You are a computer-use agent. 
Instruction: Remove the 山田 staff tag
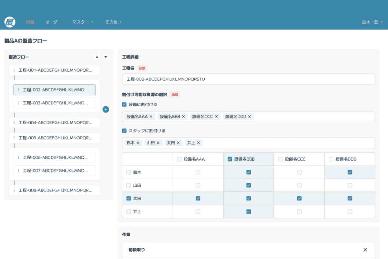[158, 142]
